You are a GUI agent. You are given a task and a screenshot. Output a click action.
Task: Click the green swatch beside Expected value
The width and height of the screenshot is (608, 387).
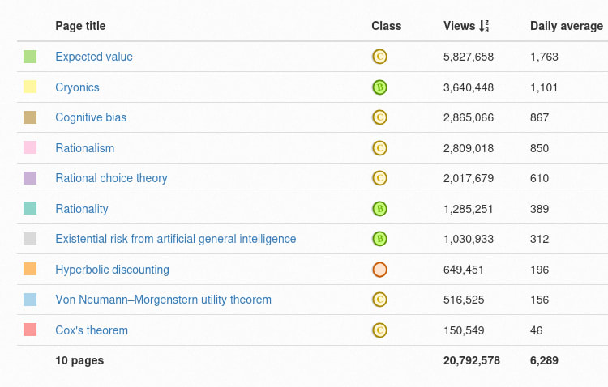[30, 57]
